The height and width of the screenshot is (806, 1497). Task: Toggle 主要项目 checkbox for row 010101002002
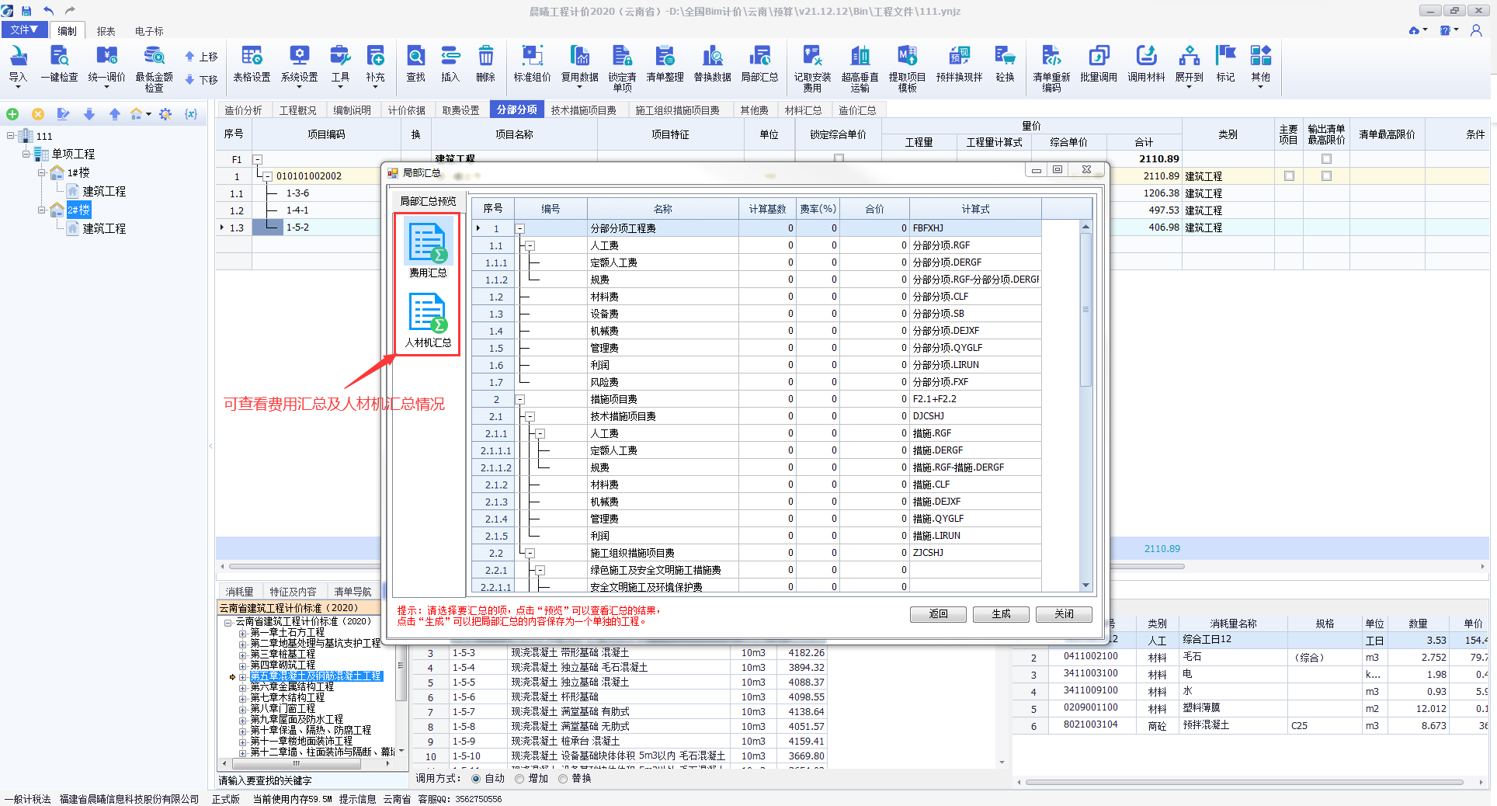pyautogui.click(x=1289, y=176)
